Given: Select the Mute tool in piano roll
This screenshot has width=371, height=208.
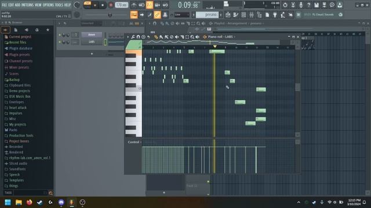Looking at the screenshot, I should coord(177,37).
